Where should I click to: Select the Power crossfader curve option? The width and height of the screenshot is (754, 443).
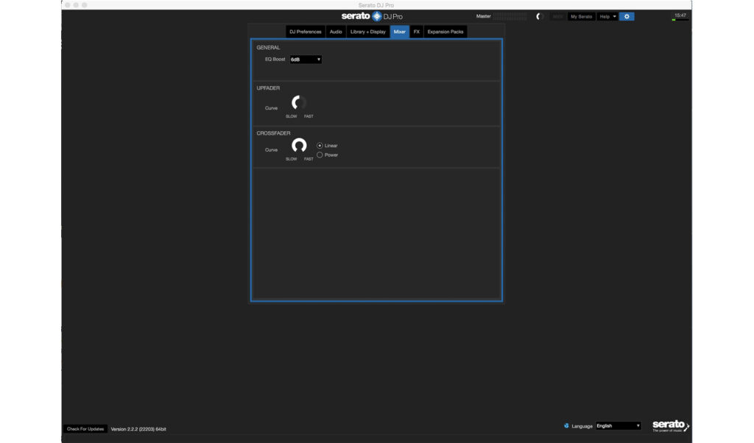coord(320,155)
